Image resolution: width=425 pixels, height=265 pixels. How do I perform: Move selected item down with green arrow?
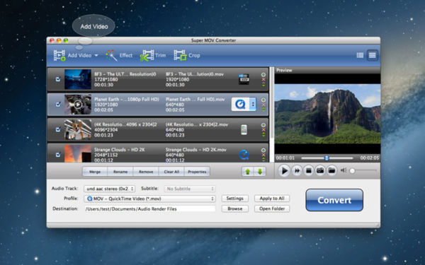pyautogui.click(x=260, y=172)
